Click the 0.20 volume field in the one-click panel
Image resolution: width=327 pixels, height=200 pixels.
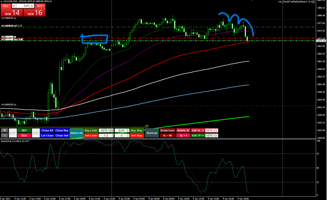(x=23, y=6)
